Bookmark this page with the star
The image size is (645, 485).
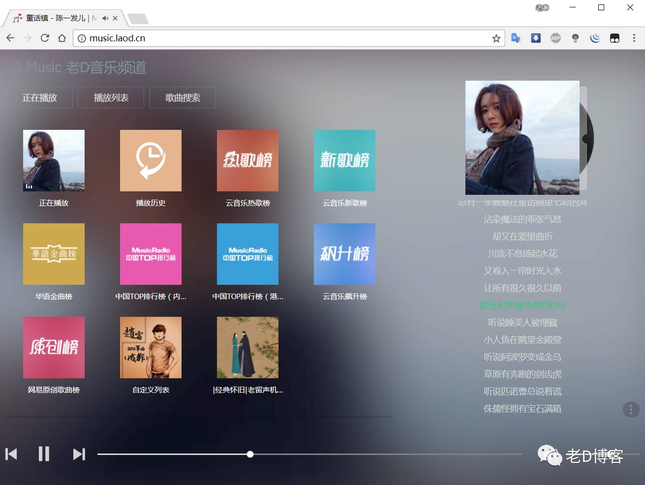pyautogui.click(x=496, y=38)
